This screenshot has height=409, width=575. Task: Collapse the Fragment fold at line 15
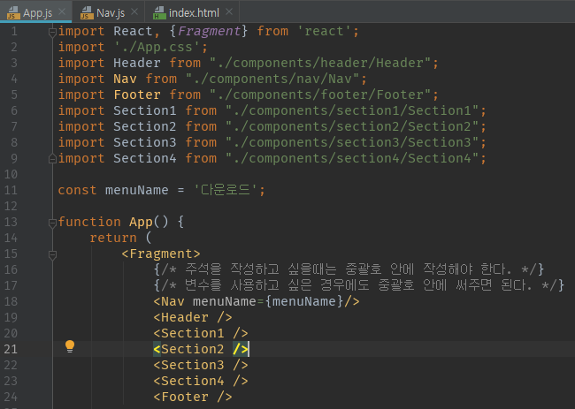click(52, 254)
